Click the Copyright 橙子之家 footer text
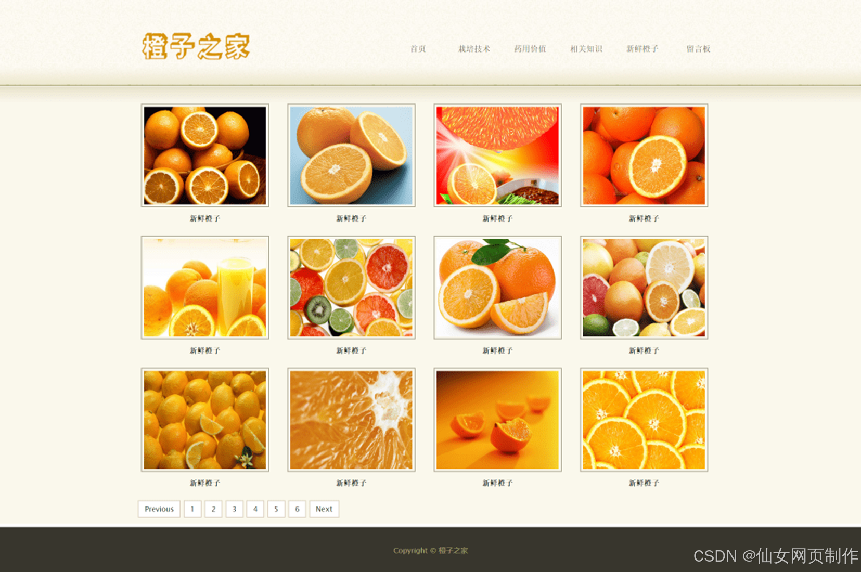 click(x=431, y=550)
